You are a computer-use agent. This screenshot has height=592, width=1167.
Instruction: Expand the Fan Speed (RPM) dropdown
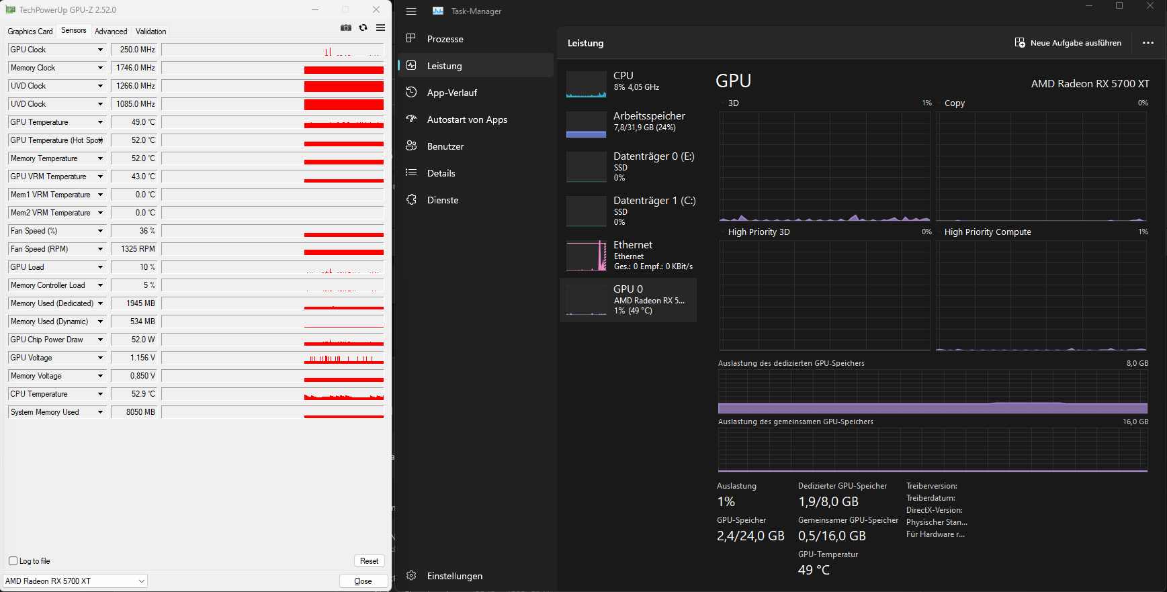101,249
